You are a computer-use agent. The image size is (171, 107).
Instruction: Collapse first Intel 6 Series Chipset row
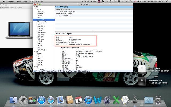[x=56, y=9]
